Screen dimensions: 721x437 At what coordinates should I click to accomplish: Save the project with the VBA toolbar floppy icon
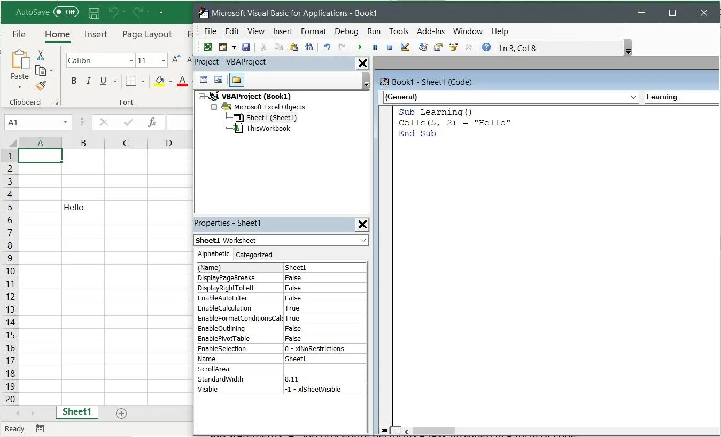246,47
